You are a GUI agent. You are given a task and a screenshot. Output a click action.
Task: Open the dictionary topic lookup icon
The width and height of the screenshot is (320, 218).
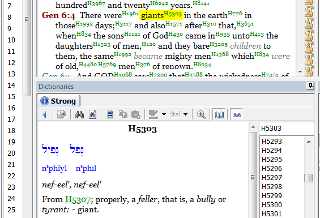pos(61,114)
